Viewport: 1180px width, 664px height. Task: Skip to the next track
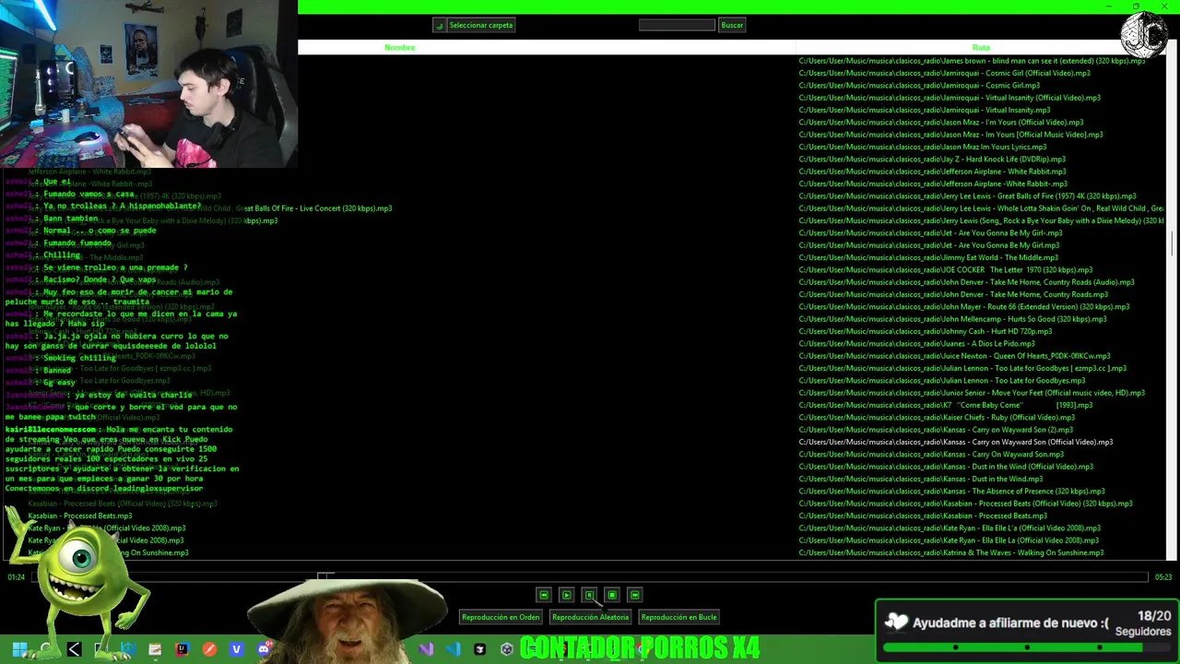tap(634, 595)
